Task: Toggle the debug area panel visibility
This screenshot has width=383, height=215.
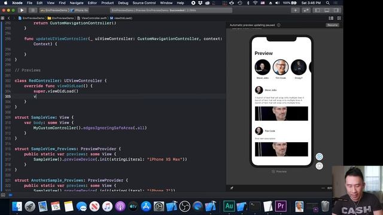Action: (x=327, y=10)
